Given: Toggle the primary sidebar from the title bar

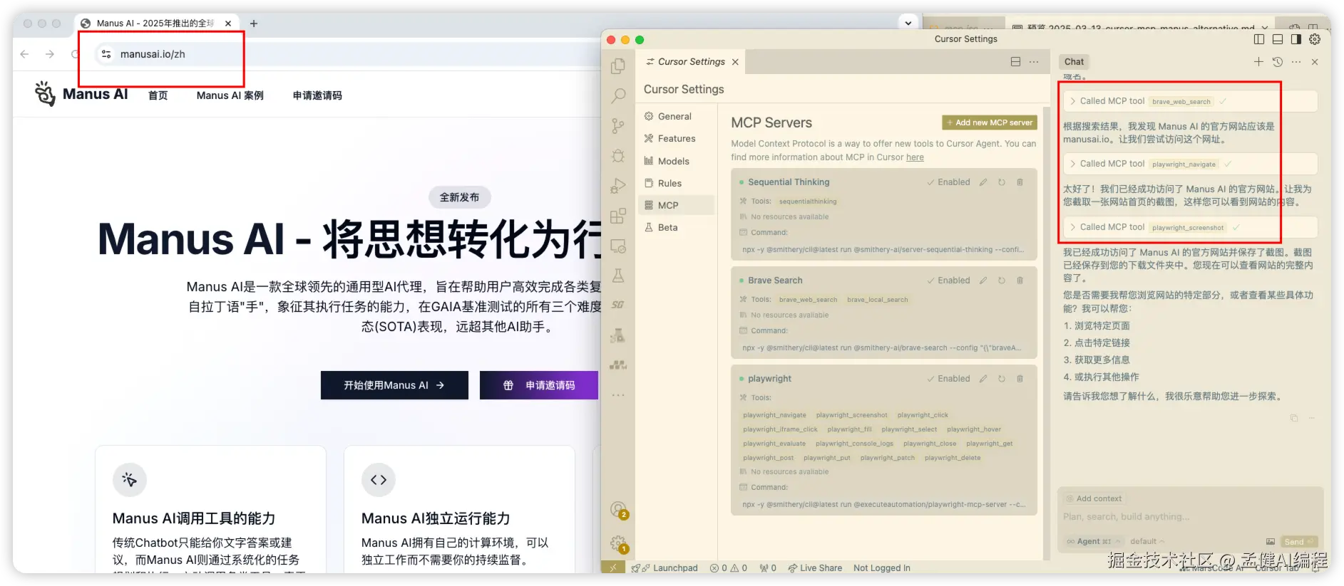Looking at the screenshot, I should coord(1259,39).
